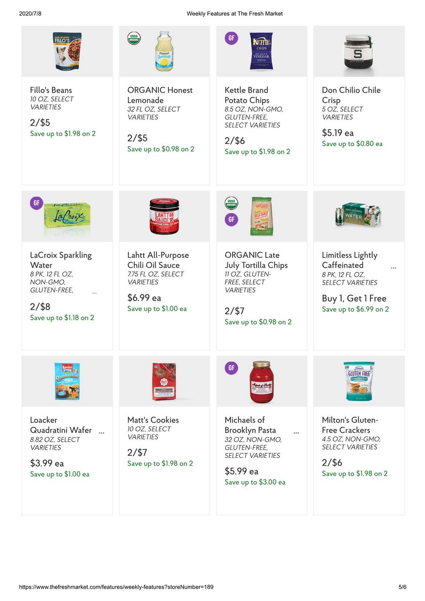The height and width of the screenshot is (601, 425).
Task: Click the Kettle Brand Potato Chips title
Action: click(247, 95)
